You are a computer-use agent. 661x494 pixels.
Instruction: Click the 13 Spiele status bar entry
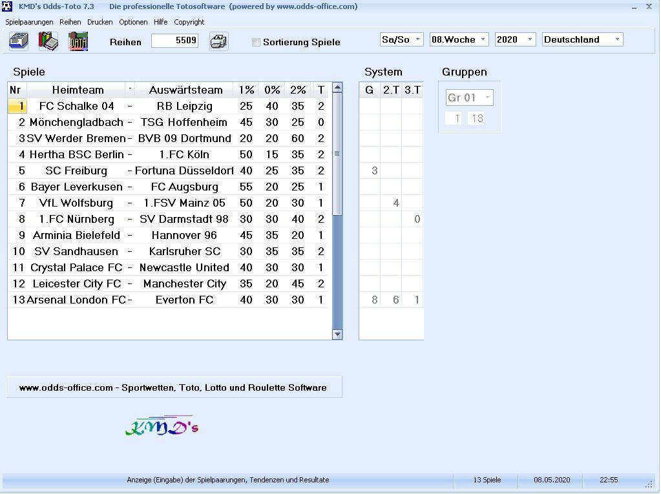coord(487,480)
